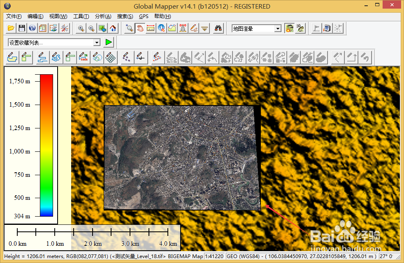This screenshot has height=263, width=404.
Task: Select the Digitizer pencil tool
Action: tap(194, 28)
